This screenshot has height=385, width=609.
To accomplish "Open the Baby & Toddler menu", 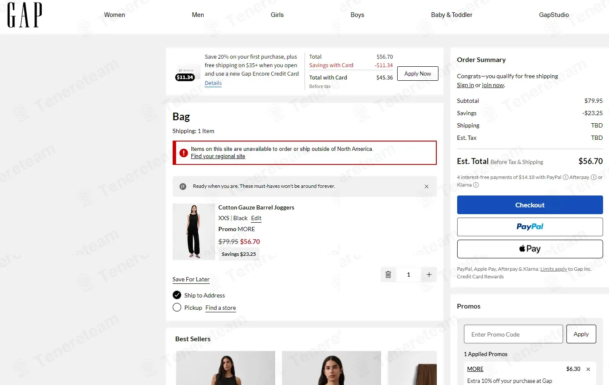I will 452,15.
